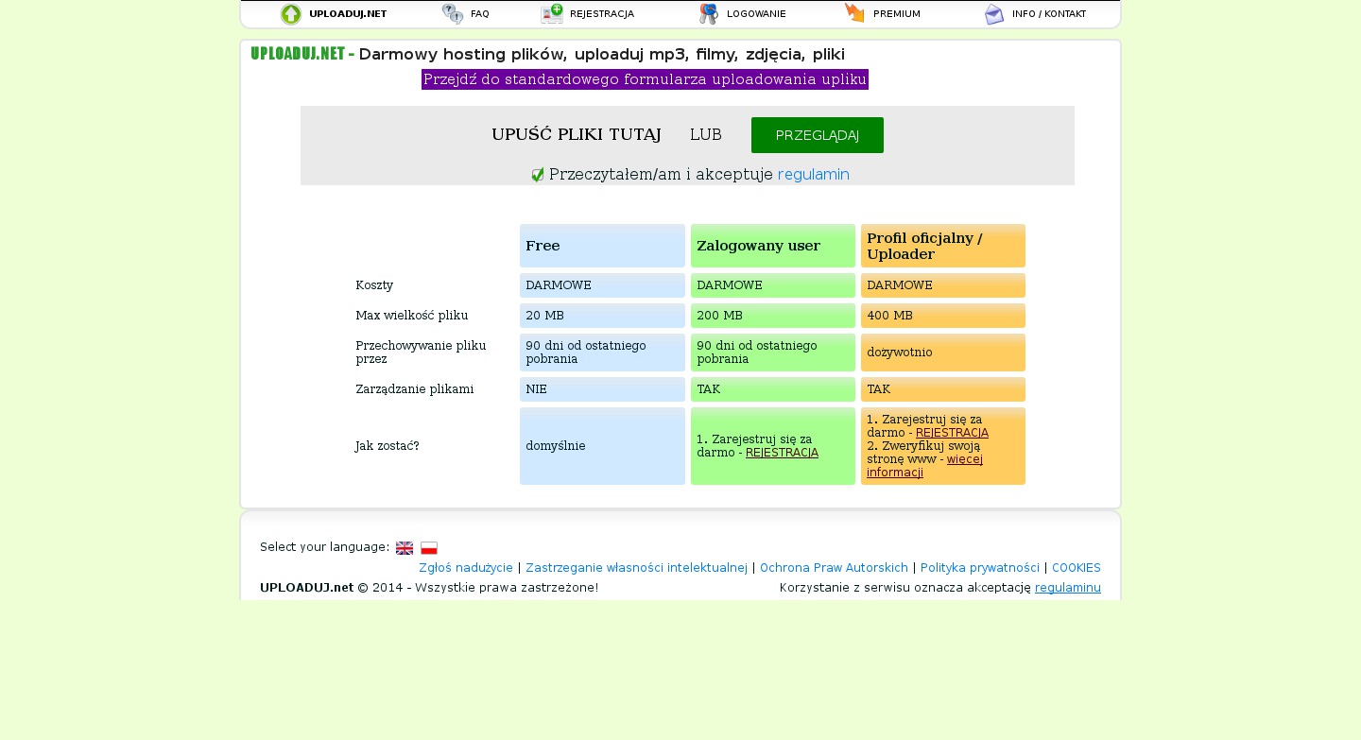Go to the standard upload form link

[645, 79]
